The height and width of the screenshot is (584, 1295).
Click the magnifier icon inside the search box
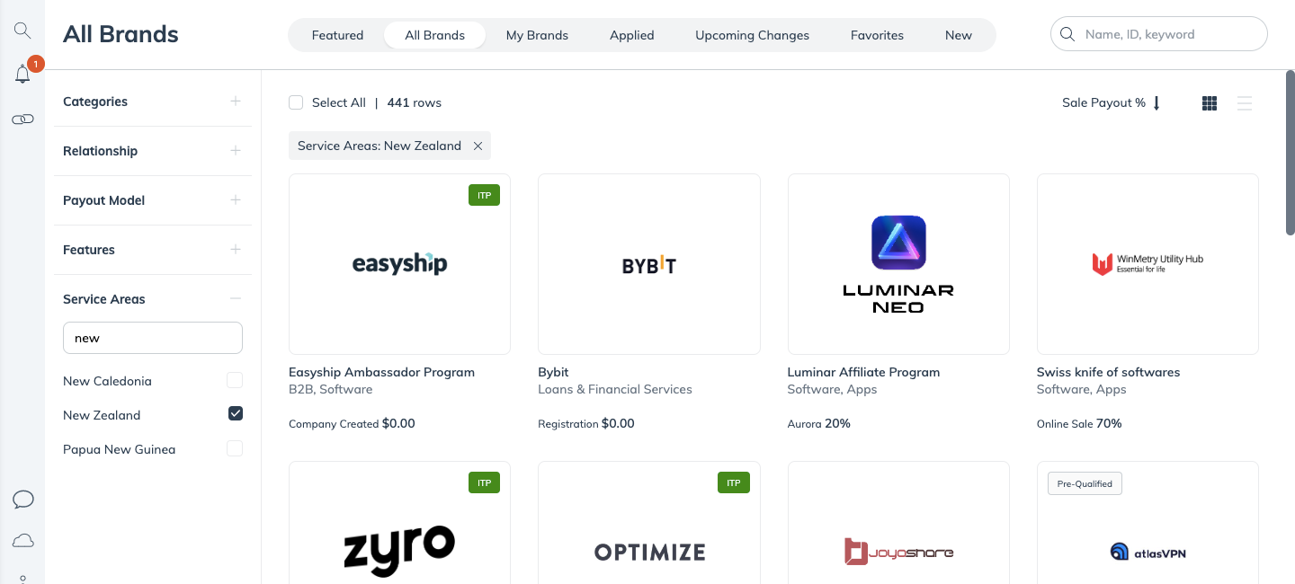click(1067, 34)
